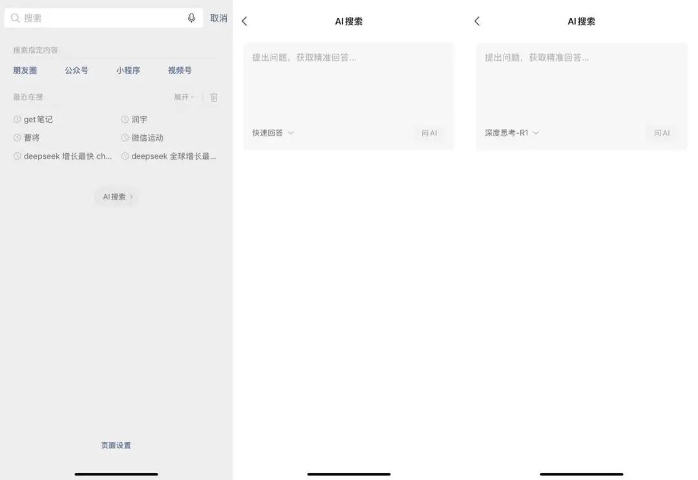Viewport: 698px width, 480px height.
Task: Open the 深度思考-R1 mode dropdown
Action: (x=512, y=132)
